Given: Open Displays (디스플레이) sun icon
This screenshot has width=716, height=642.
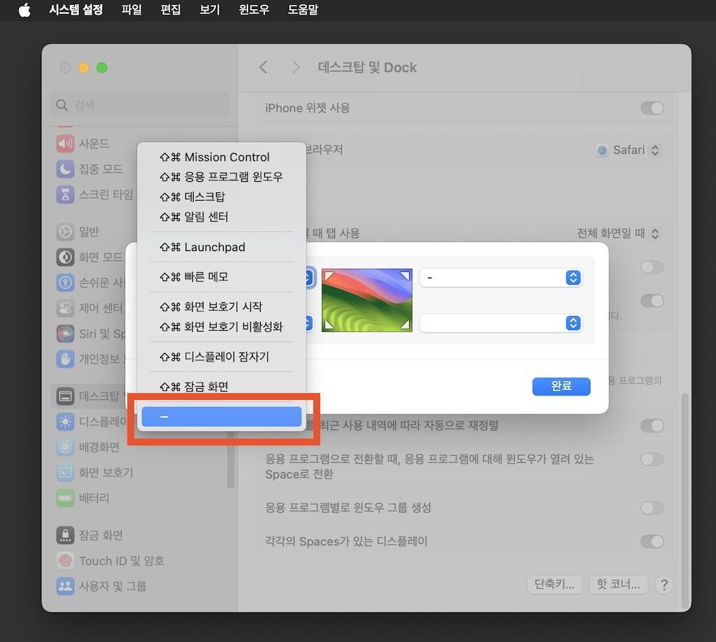Looking at the screenshot, I should click(x=65, y=422).
